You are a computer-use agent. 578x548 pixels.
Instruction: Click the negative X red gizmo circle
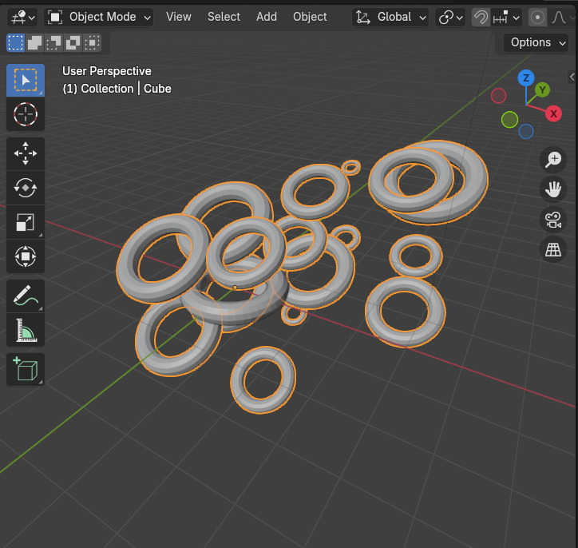point(498,96)
